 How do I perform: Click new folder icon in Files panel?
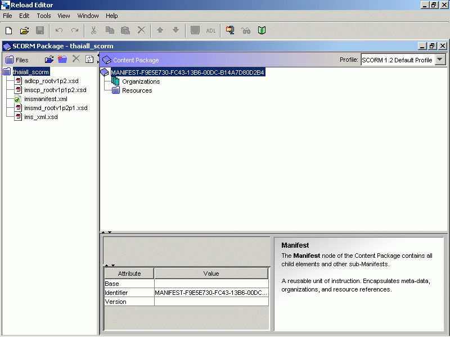click(62, 60)
